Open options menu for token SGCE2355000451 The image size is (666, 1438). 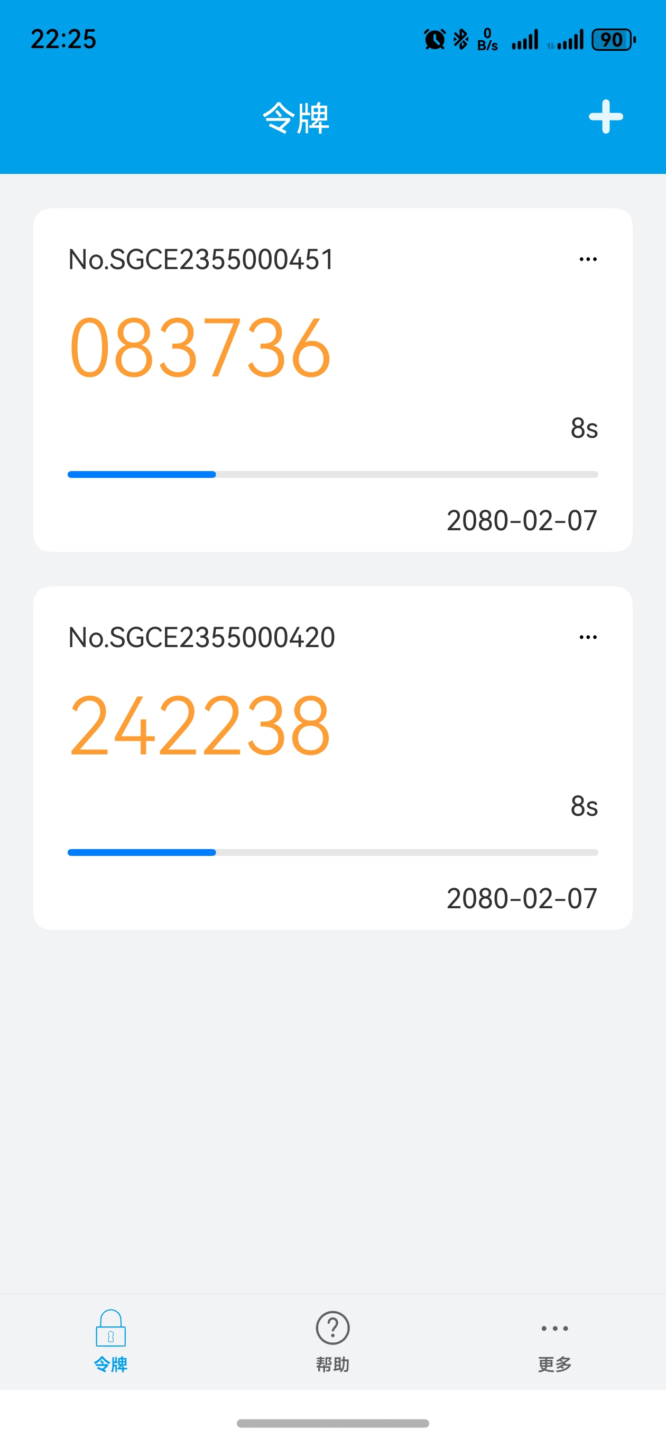point(588,259)
